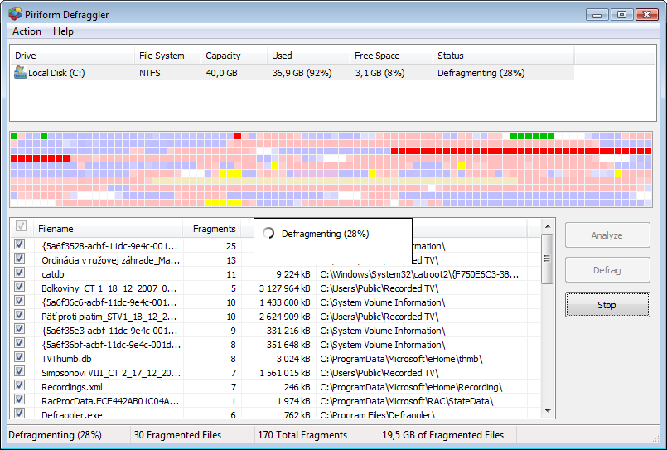Click the file list scrollbar down arrow
This screenshot has width=667, height=450.
[548, 411]
